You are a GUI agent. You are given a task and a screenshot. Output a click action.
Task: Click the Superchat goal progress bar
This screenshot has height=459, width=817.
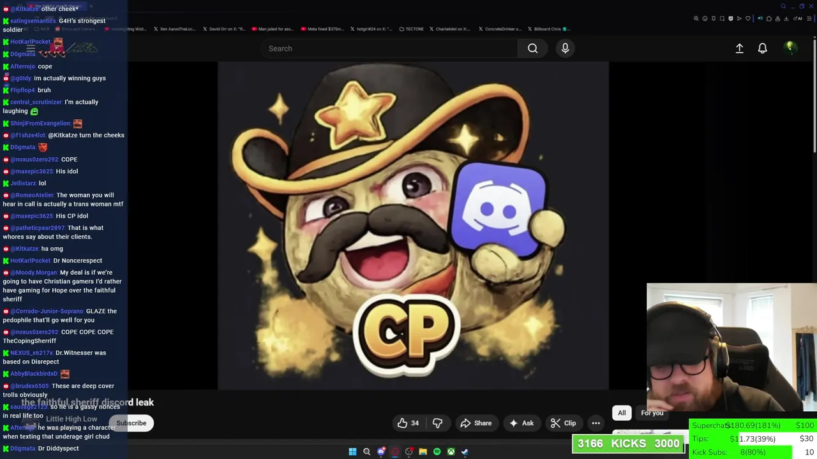click(x=753, y=425)
